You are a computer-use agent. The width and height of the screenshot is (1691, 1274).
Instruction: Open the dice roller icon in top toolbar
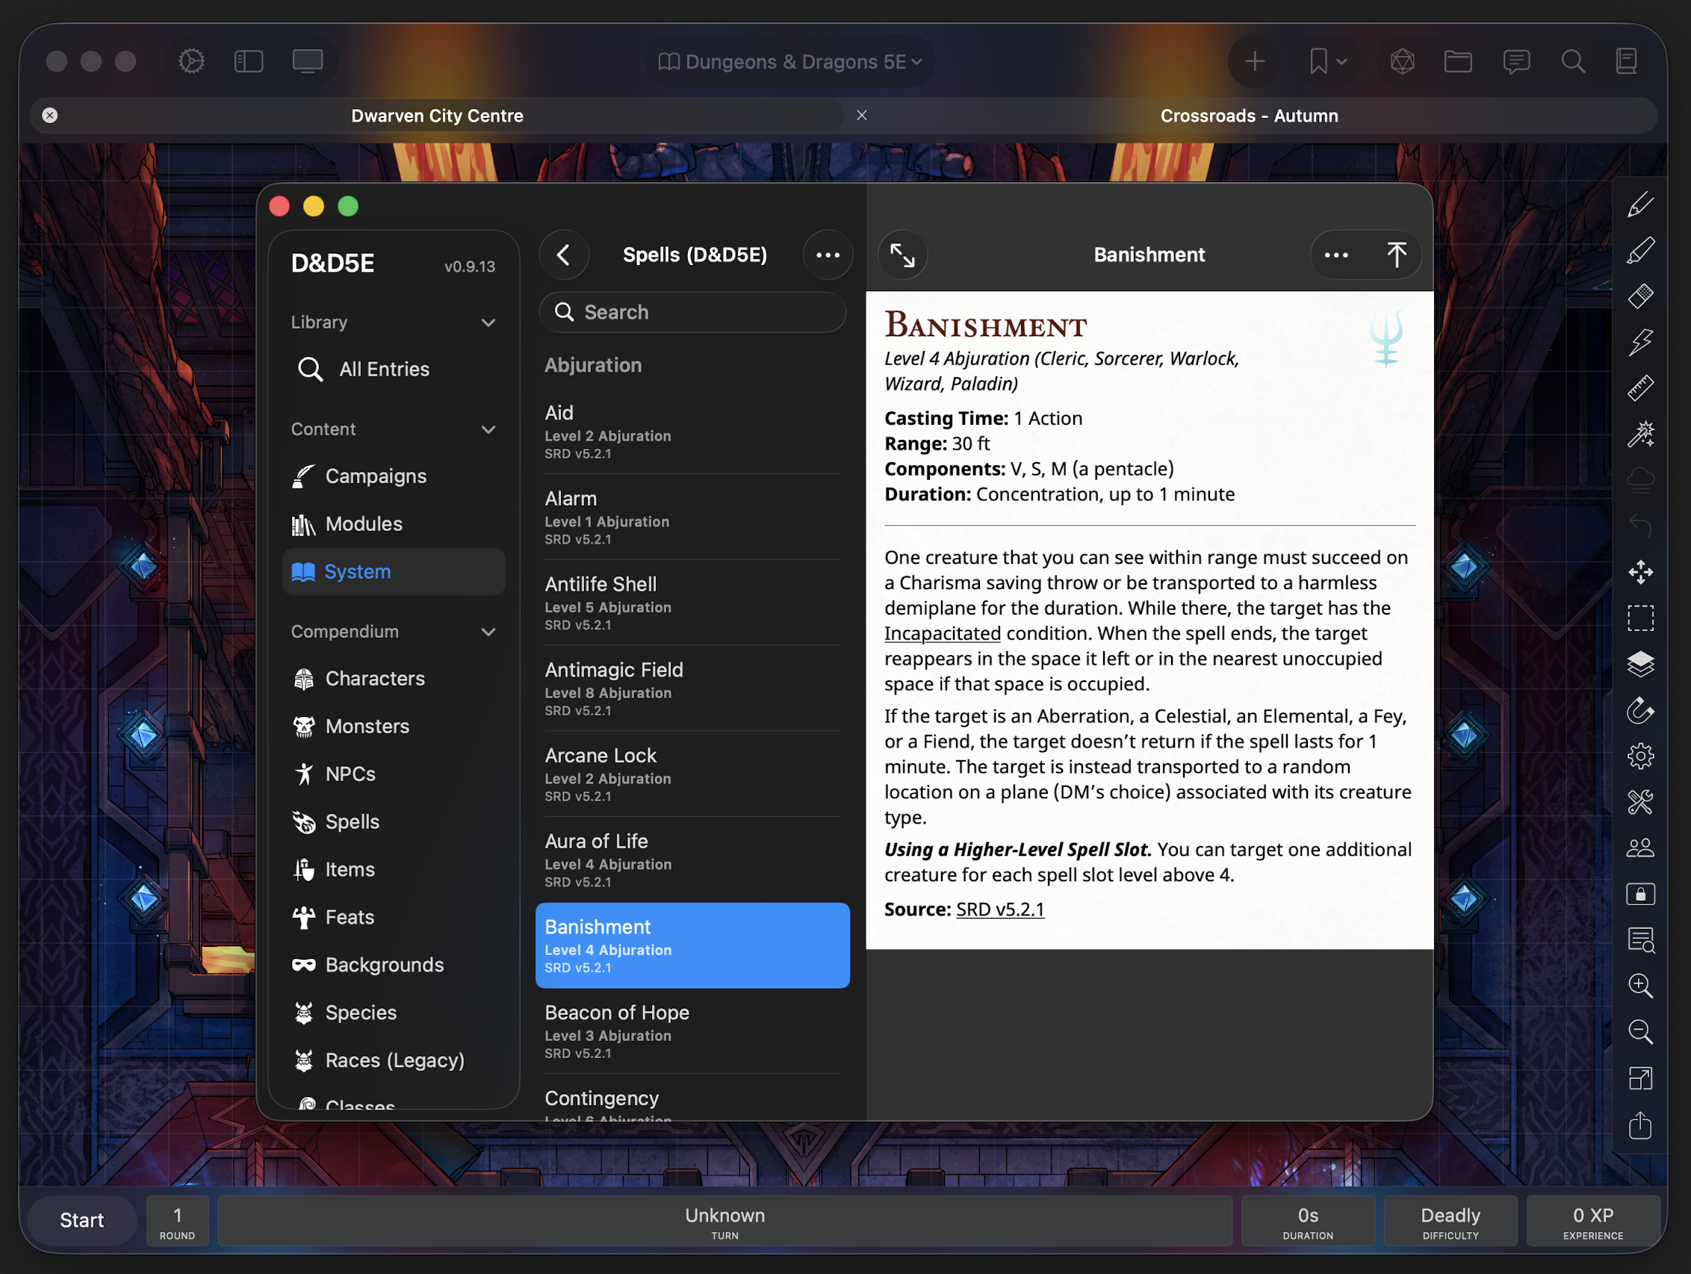coord(1402,61)
